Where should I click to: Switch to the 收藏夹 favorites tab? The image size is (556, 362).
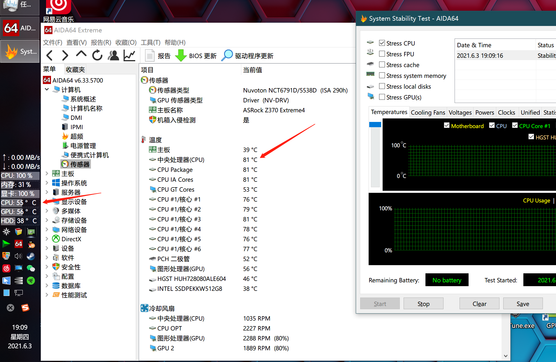point(75,69)
